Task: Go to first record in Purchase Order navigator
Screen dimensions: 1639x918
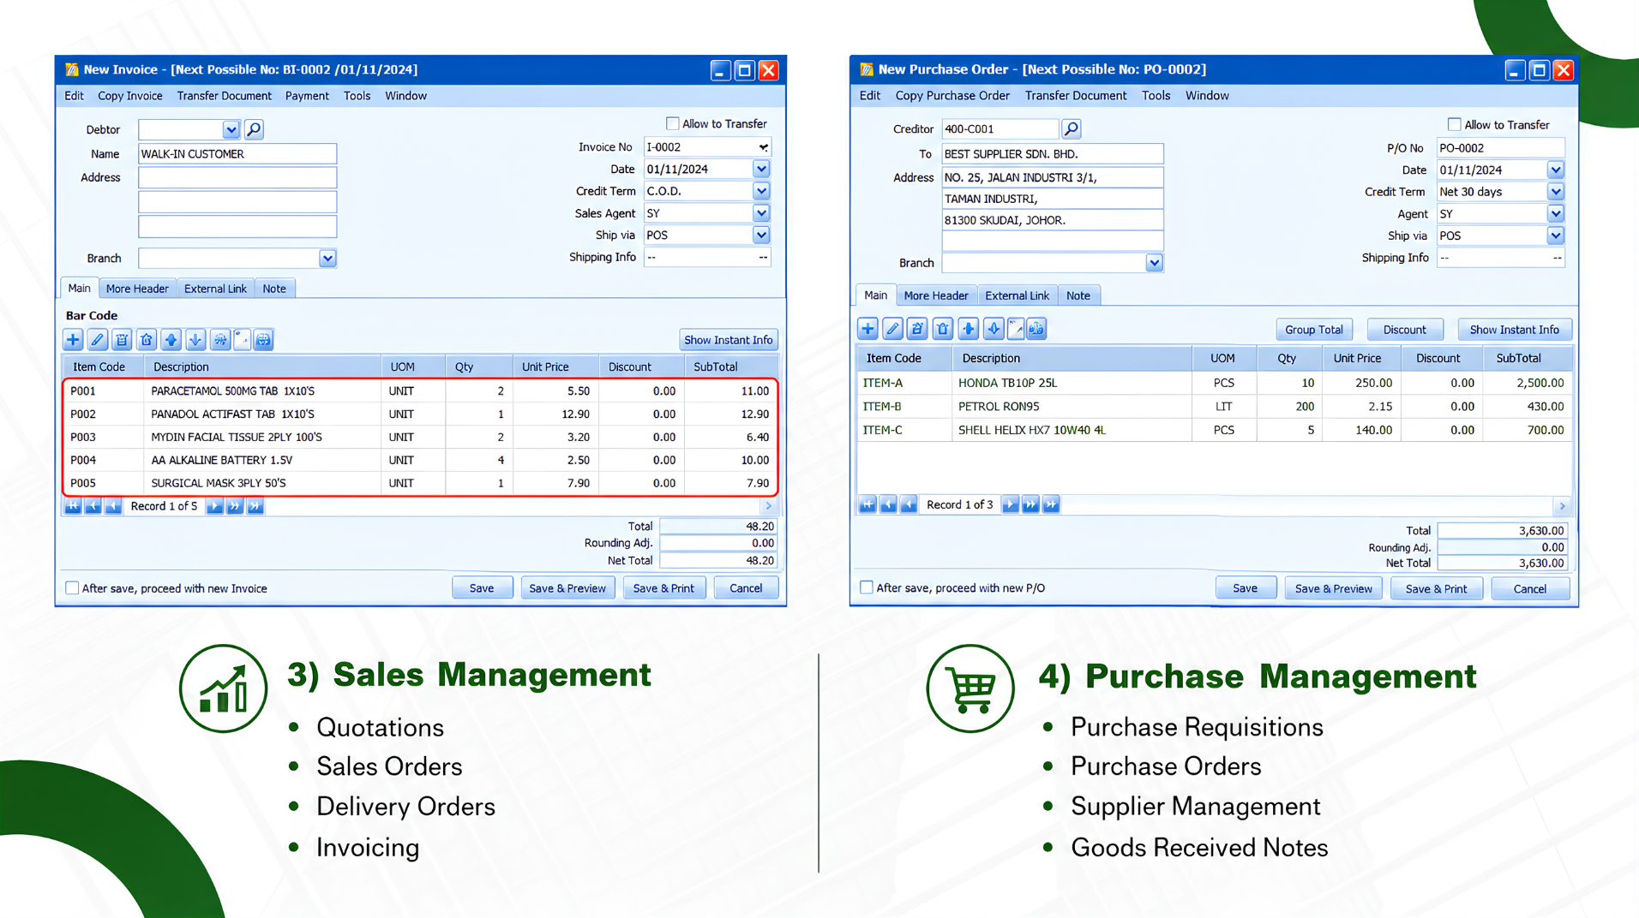Action: [868, 504]
